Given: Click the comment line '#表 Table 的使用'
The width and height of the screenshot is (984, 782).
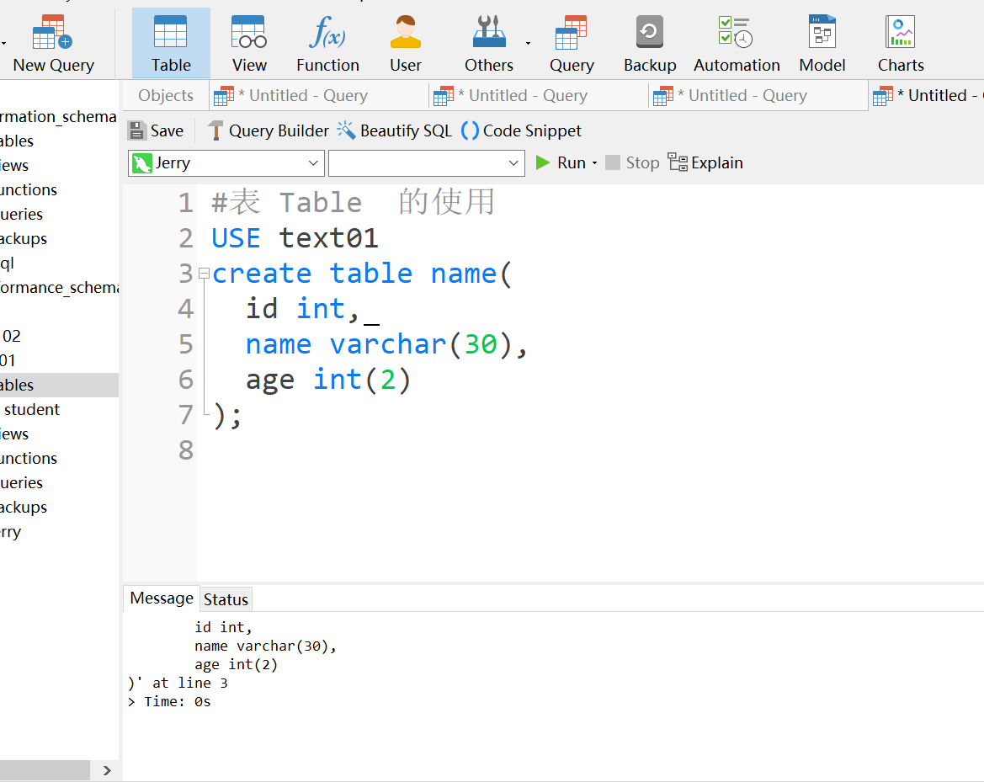Looking at the screenshot, I should (x=353, y=203).
